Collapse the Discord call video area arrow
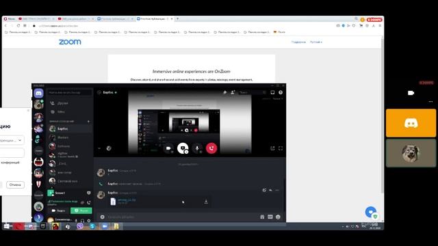The height and width of the screenshot is (246, 438). click(x=99, y=148)
